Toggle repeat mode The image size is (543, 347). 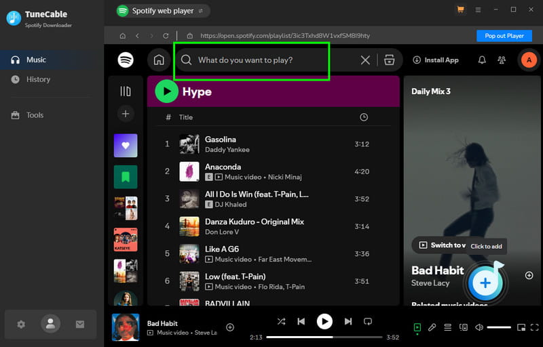pyautogui.click(x=368, y=321)
